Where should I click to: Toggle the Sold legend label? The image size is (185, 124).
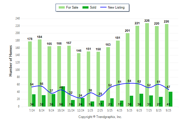click(x=93, y=7)
